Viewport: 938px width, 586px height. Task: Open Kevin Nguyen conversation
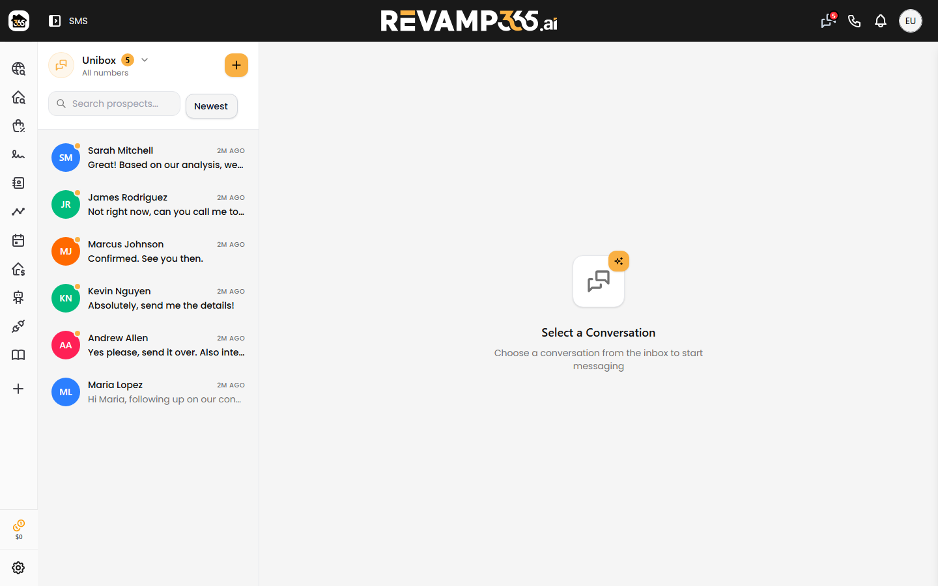coord(149,298)
